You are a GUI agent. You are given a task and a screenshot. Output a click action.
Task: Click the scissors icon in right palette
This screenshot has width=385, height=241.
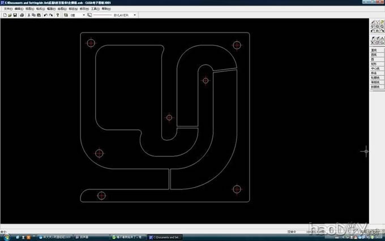click(x=373, y=43)
